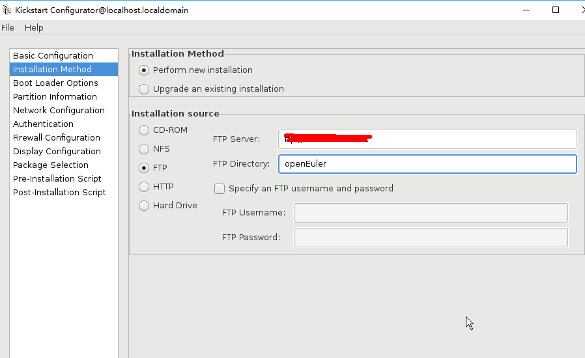Screen dimensions: 585x358
Task: Open Partition Information section
Action: (55, 97)
